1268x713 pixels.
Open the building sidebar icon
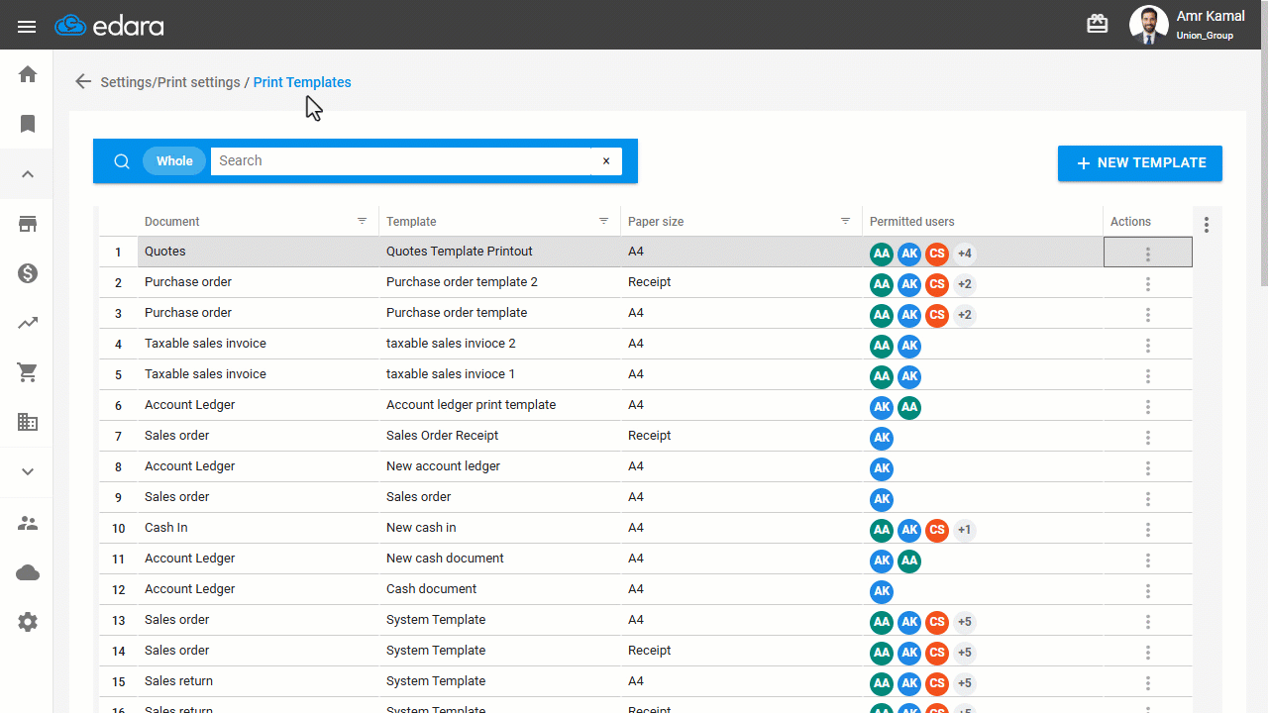pos(28,422)
